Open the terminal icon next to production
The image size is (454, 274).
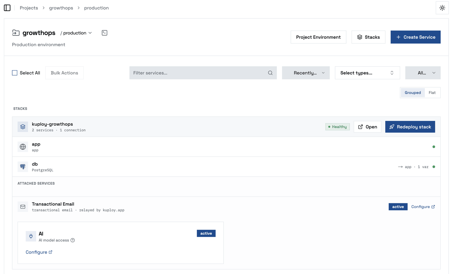(104, 33)
